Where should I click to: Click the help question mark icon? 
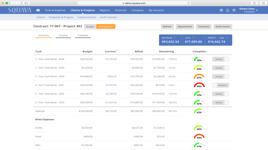tap(234, 10)
